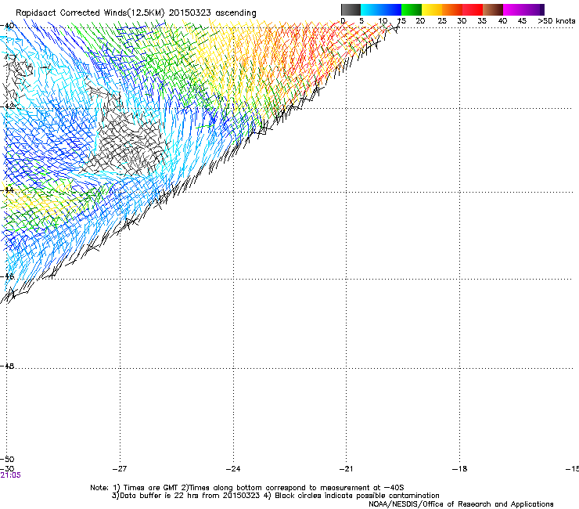Click the '-21' longitude axis label

point(346,469)
